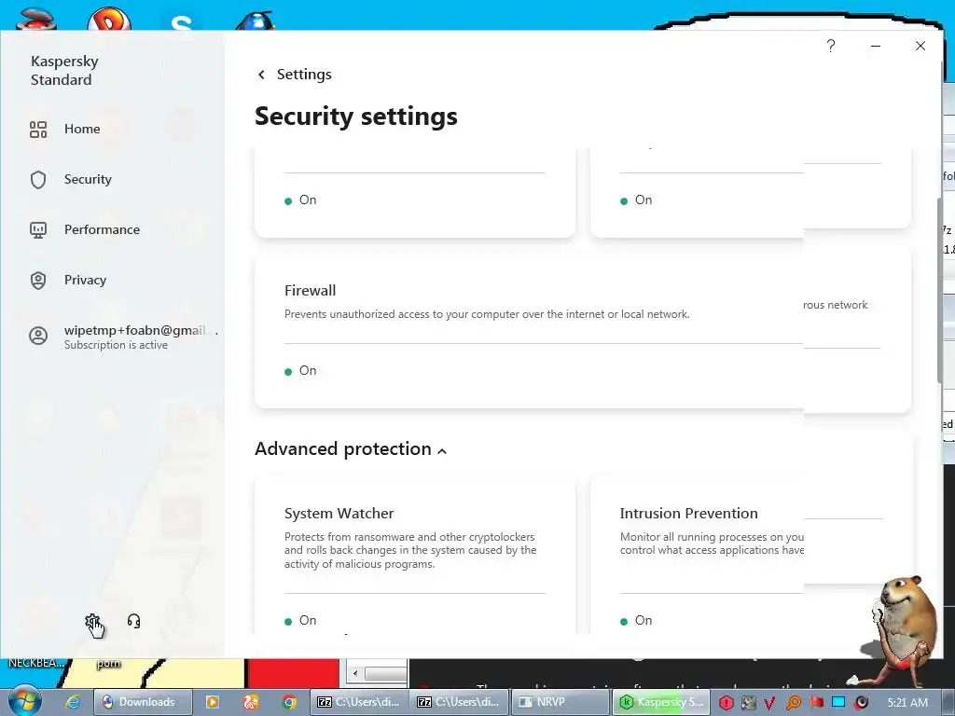Click red flag Action Center tray icon
Image resolution: width=955 pixels, height=716 pixels.
816,703
